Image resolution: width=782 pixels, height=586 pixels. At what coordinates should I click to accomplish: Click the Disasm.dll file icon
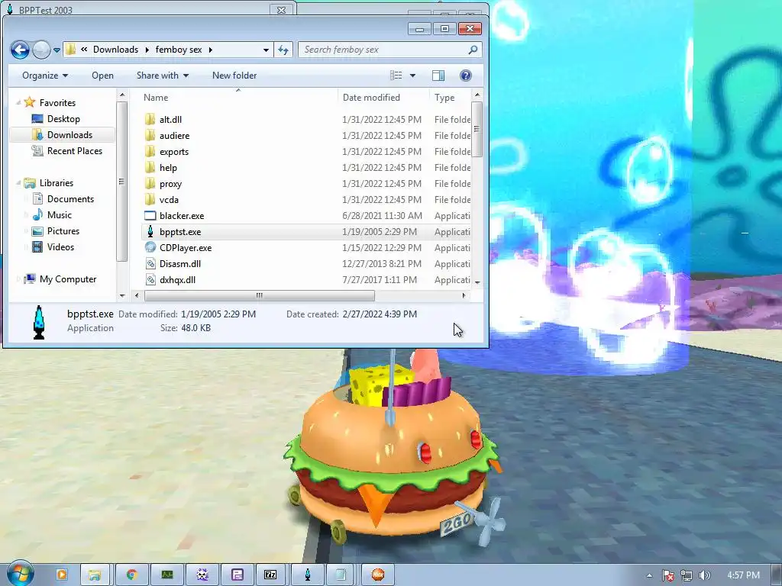[x=150, y=263]
